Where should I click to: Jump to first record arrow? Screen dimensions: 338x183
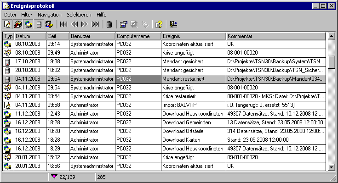pyautogui.click(x=63, y=24)
